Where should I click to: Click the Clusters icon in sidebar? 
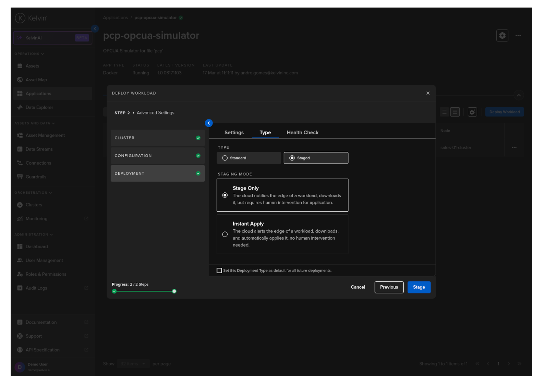[x=20, y=205]
